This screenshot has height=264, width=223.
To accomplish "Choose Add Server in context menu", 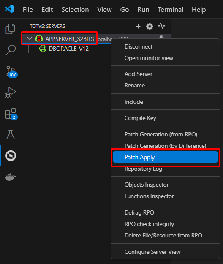I will 166,74.
